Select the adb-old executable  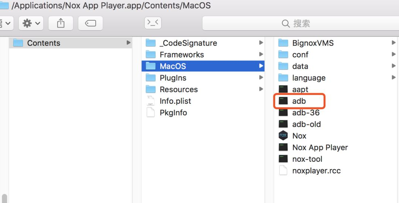tap(306, 124)
